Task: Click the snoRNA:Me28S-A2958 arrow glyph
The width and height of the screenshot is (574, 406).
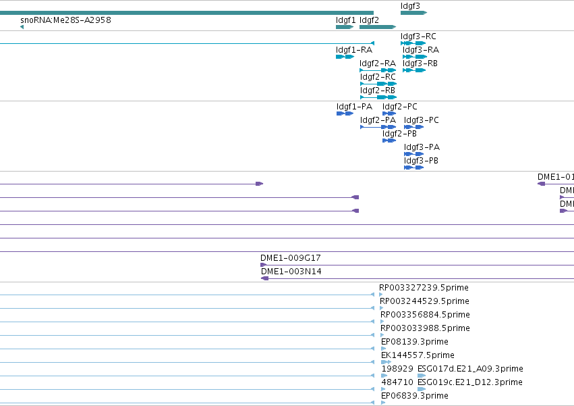Action: 22,27
